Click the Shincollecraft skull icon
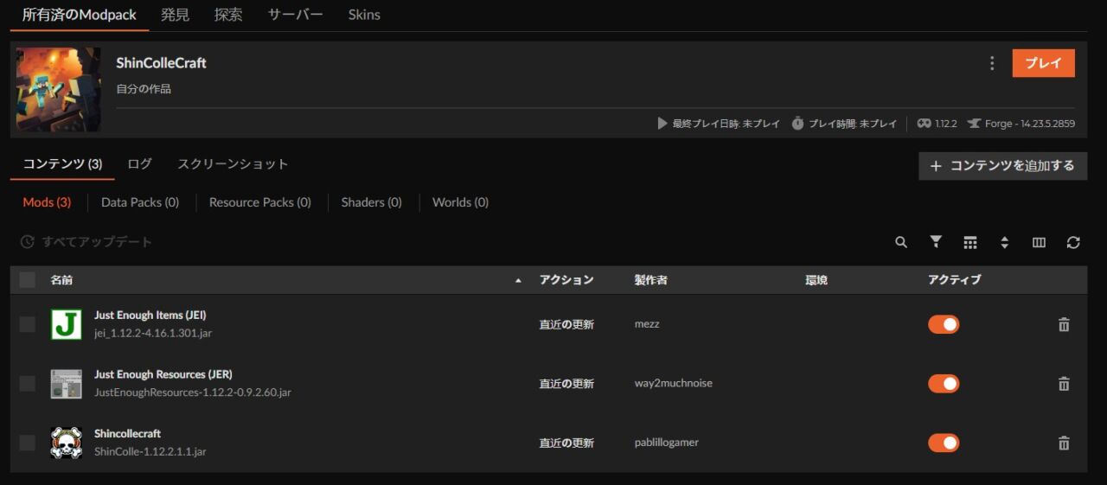Image resolution: width=1107 pixels, height=485 pixels. (67, 443)
